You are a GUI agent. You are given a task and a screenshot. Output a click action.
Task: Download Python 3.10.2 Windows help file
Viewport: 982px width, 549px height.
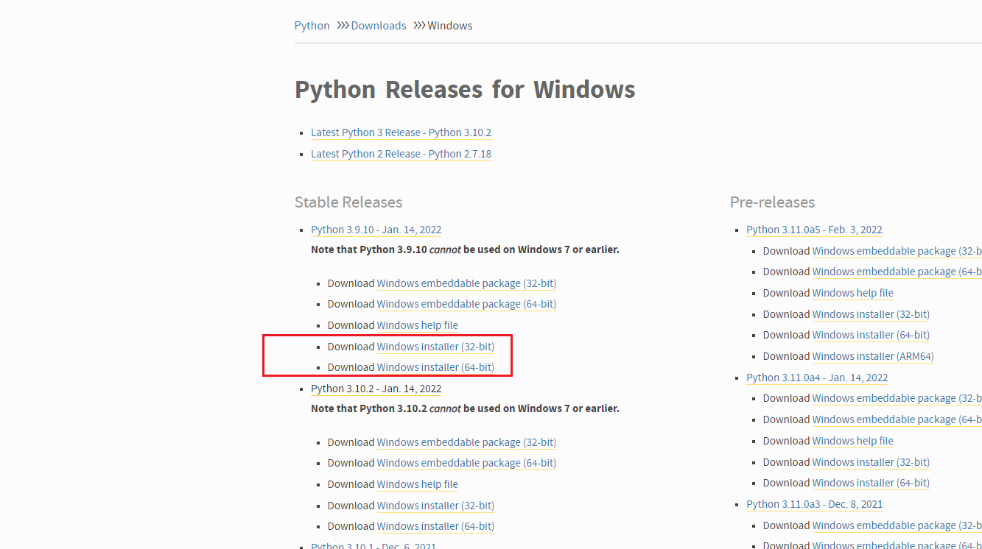pyautogui.click(x=418, y=484)
